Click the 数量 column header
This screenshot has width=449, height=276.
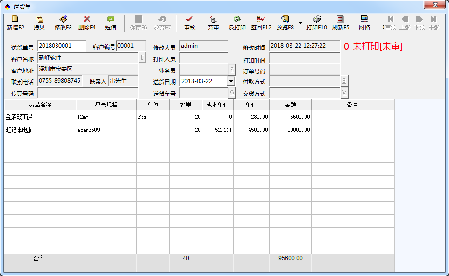coord(185,105)
